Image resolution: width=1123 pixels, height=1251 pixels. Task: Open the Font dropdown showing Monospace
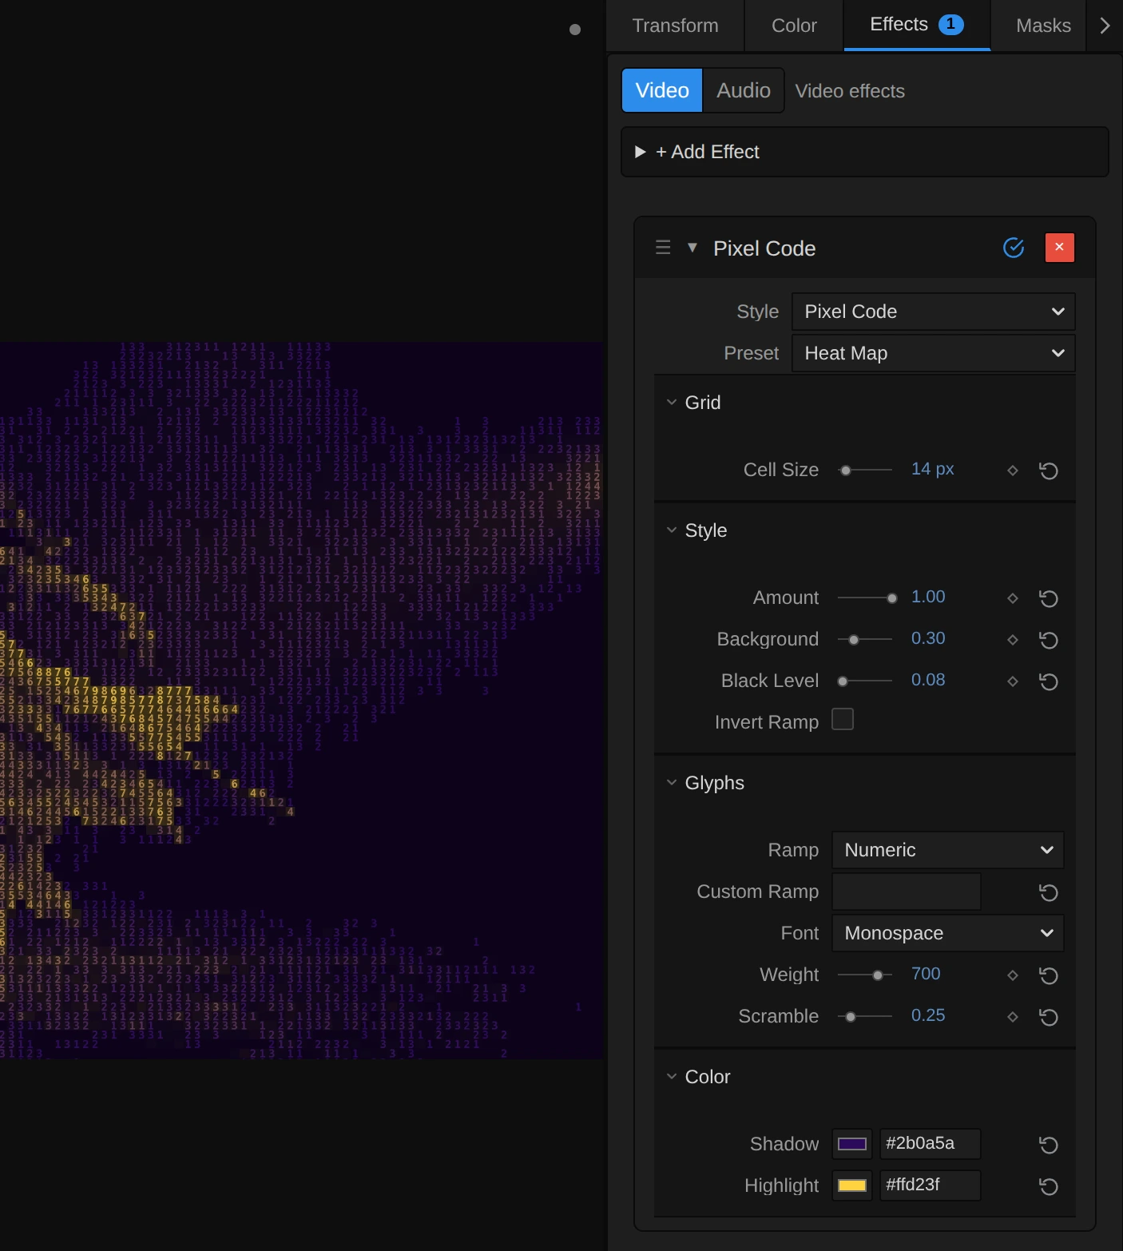click(x=948, y=933)
